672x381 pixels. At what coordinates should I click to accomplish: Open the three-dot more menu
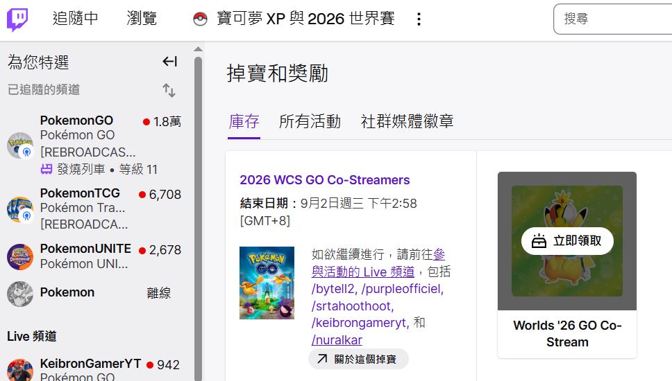point(419,19)
